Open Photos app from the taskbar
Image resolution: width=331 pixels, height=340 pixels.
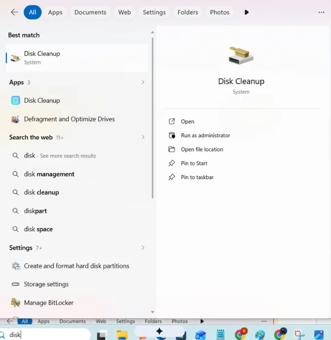[x=319, y=335]
